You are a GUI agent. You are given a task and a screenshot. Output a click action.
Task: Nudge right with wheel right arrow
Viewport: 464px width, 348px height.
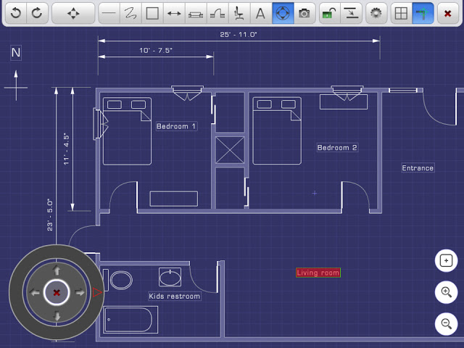point(79,293)
